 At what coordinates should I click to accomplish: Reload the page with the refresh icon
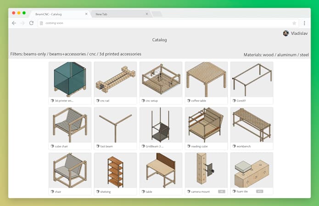pyautogui.click(x=31, y=23)
